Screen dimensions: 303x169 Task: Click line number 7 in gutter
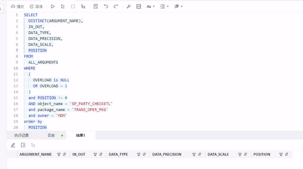[17, 50]
